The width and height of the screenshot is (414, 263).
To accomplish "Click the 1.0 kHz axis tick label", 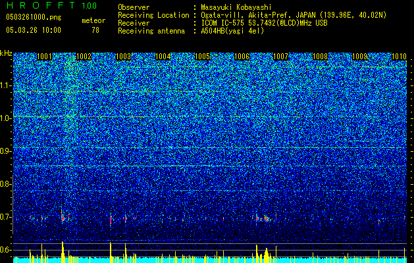I will coord(6,118).
